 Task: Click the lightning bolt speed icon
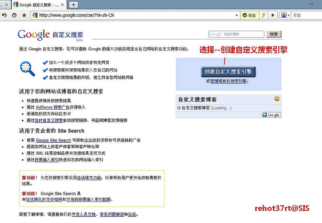(x=264, y=15)
